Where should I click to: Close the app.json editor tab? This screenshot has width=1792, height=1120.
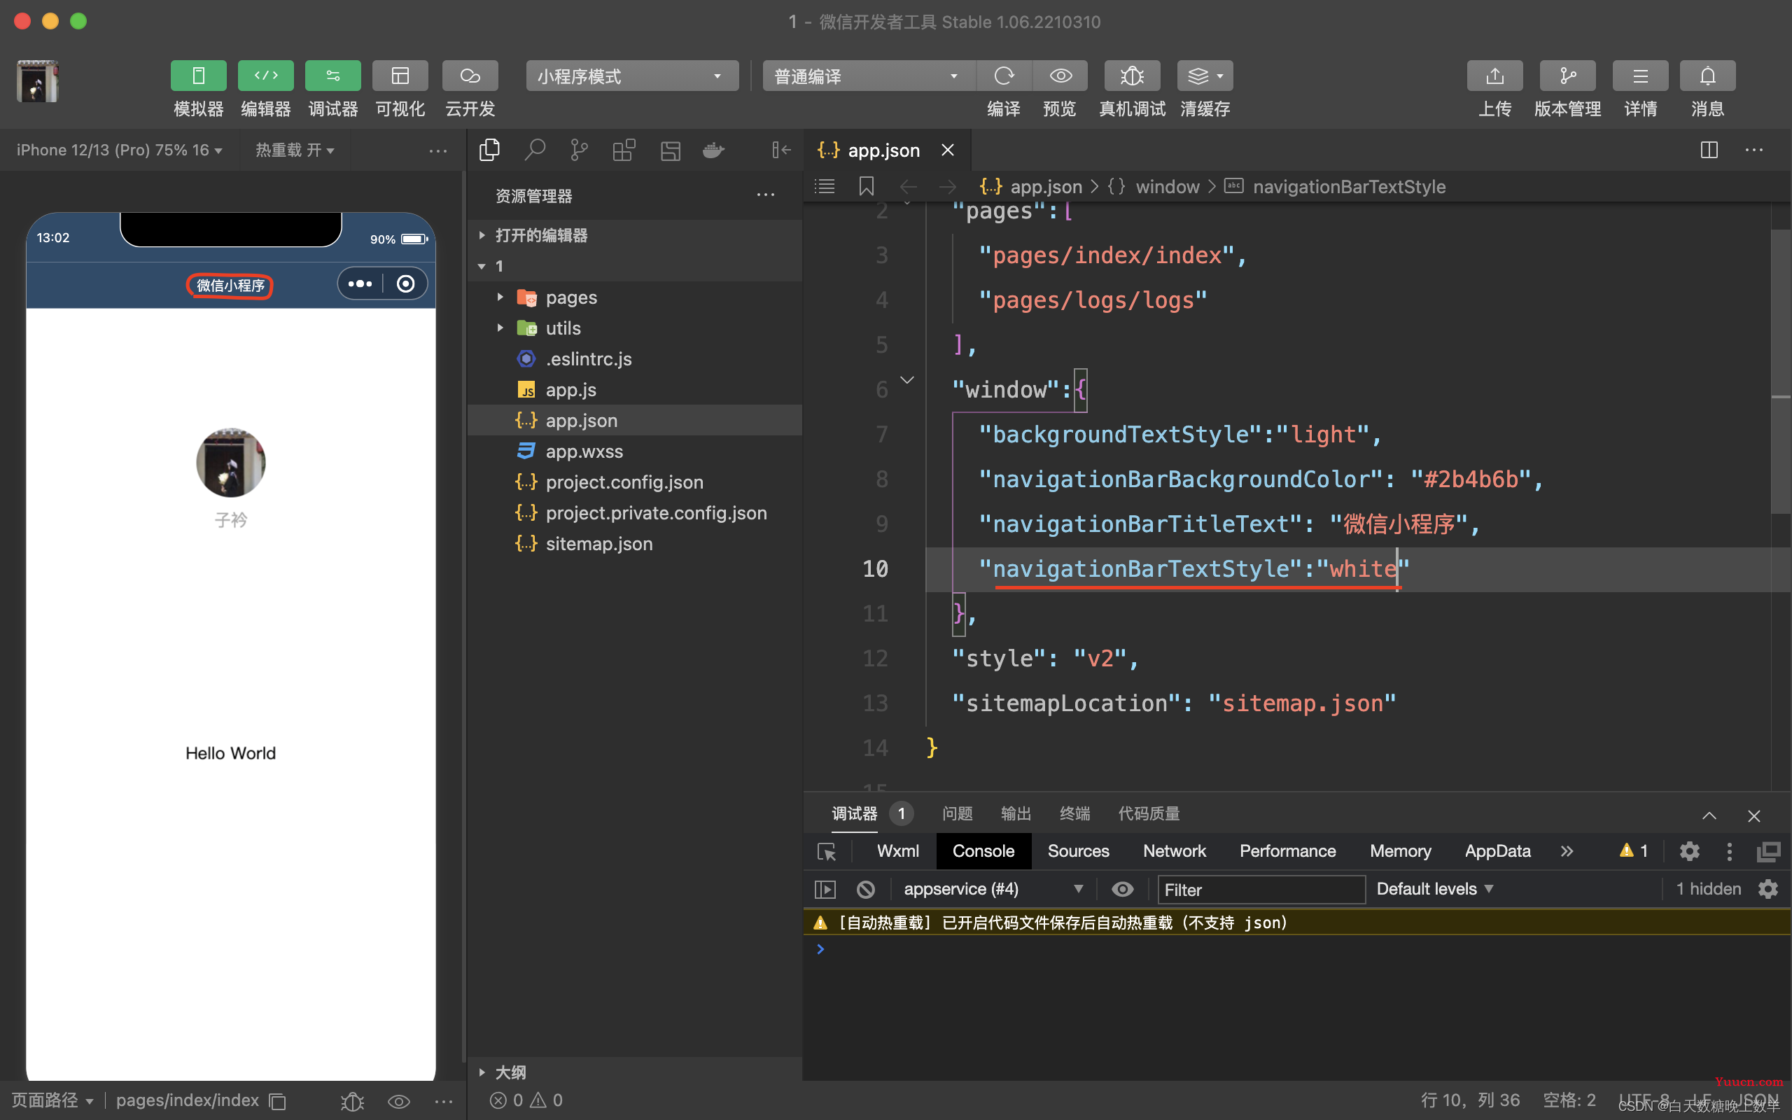tap(948, 150)
